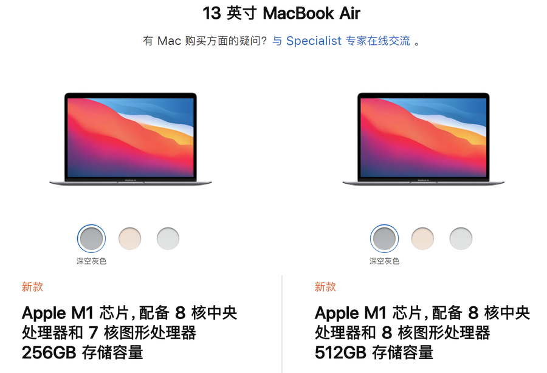Image resolution: width=547 pixels, height=373 pixels.
Task: Click the 新款 tag above 512GB model
Action: (x=326, y=287)
